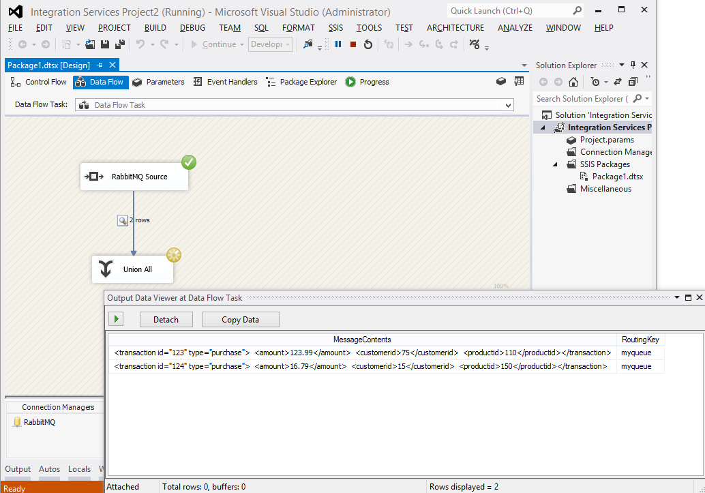The width and height of the screenshot is (705, 493).
Task: Click the RabbitMQ connection manager icon
Action: (17, 422)
